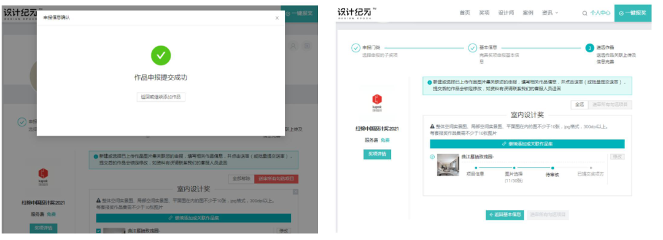Click the 修改 button in the left screenshot
663x240 pixels.
click(283, 230)
